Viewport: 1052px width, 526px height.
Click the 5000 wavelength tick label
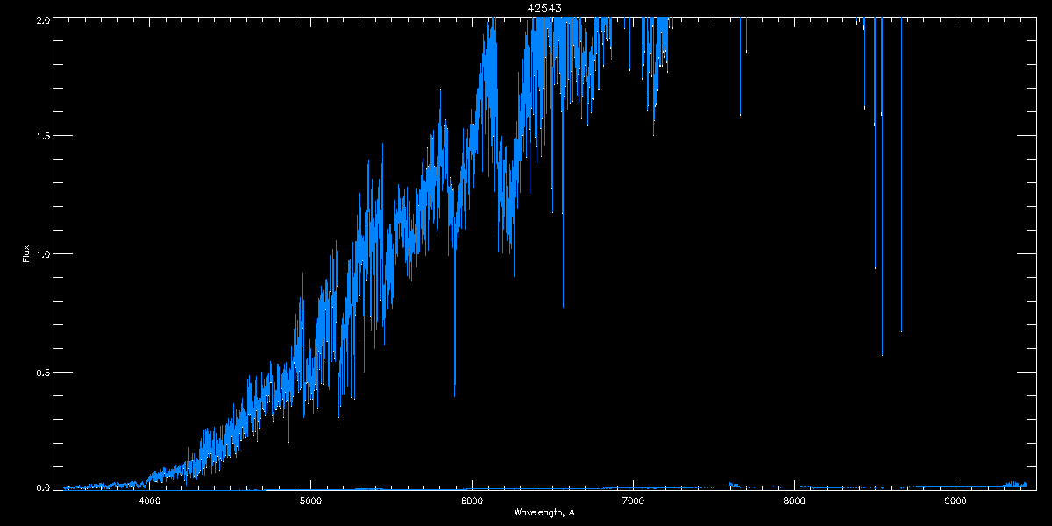pyautogui.click(x=311, y=501)
